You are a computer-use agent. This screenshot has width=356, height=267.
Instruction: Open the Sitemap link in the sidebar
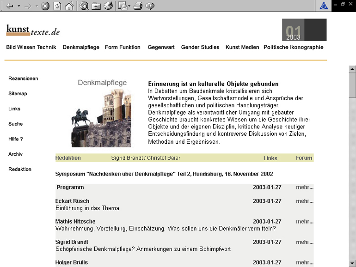18,94
